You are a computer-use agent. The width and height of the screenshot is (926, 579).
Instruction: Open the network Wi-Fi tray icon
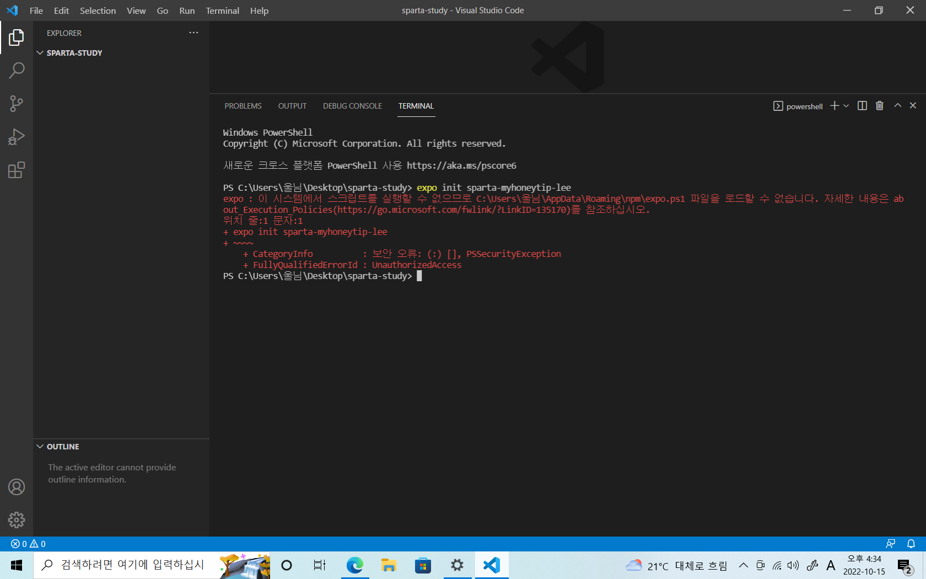777,565
